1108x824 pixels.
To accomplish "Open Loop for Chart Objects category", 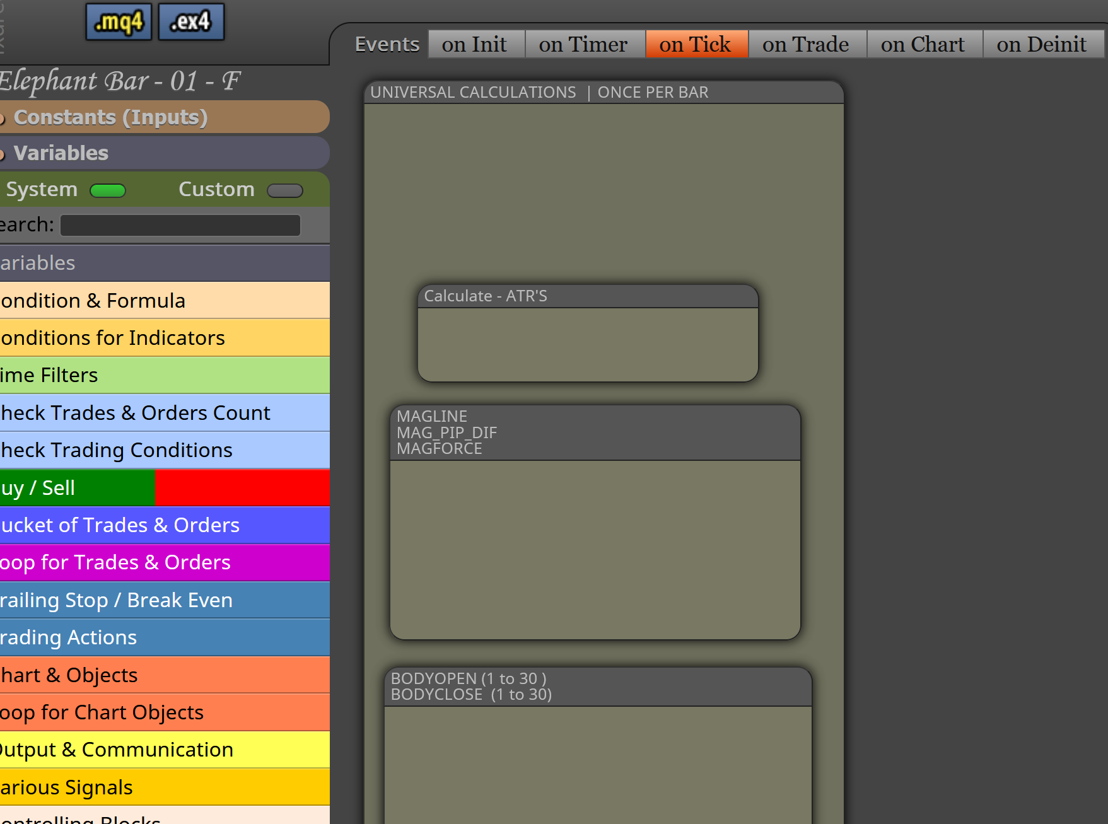I will pos(165,712).
